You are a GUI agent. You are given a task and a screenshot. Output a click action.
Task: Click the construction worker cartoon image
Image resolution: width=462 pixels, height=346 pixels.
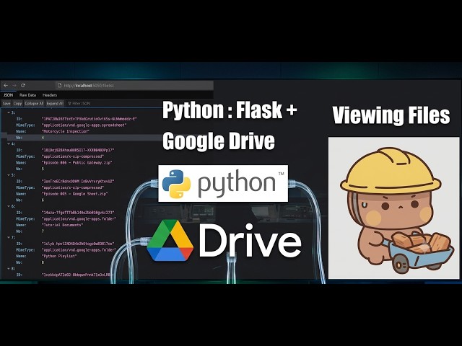[394, 208]
